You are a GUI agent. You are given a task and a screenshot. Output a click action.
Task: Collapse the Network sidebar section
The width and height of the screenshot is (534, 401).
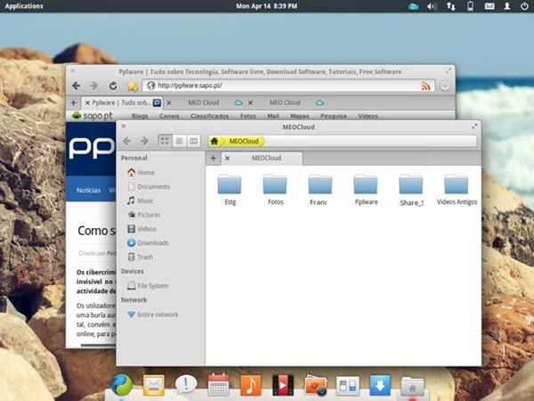click(133, 300)
